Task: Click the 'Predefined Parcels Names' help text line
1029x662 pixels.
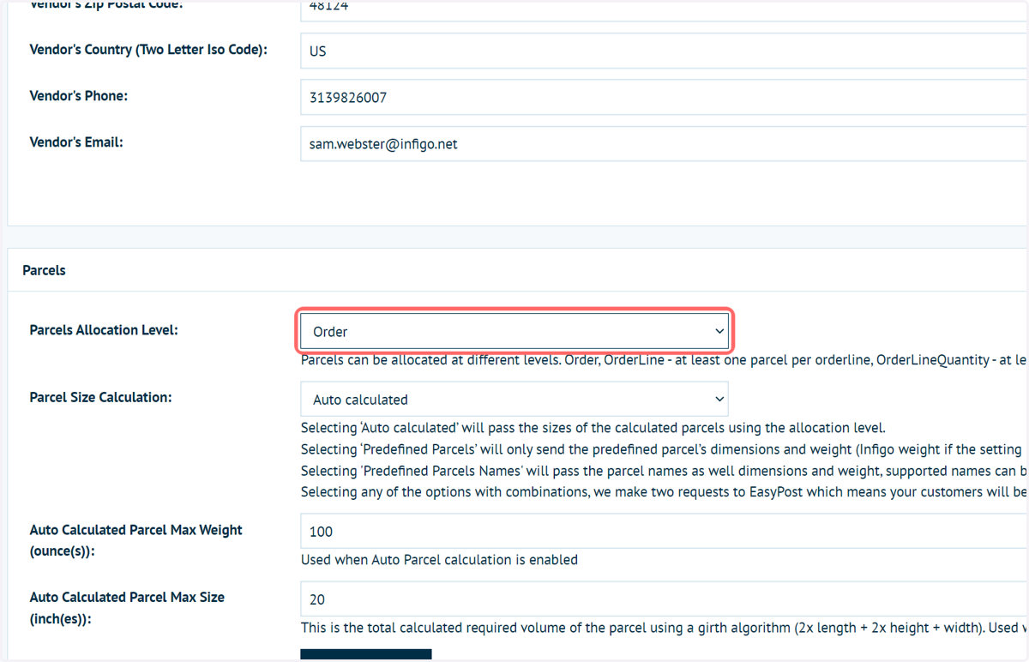Action: pyautogui.click(x=665, y=471)
